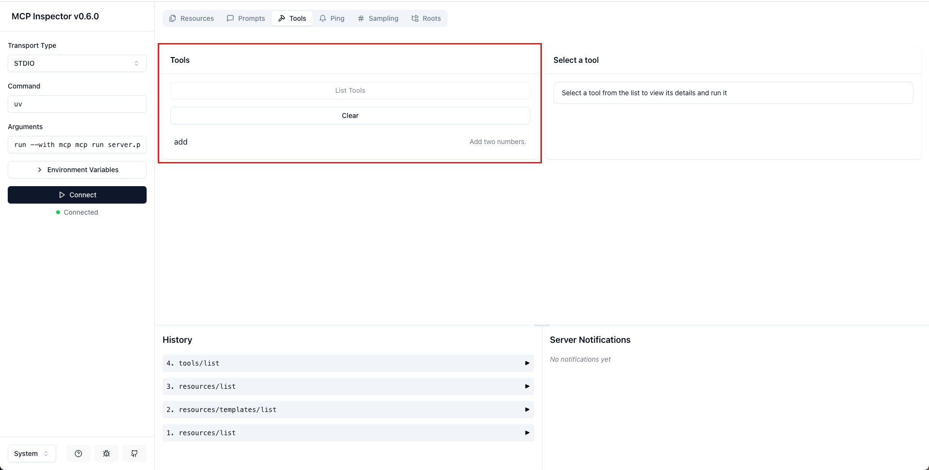The height and width of the screenshot is (470, 929).
Task: Switch to the Roots tab
Action: point(426,18)
